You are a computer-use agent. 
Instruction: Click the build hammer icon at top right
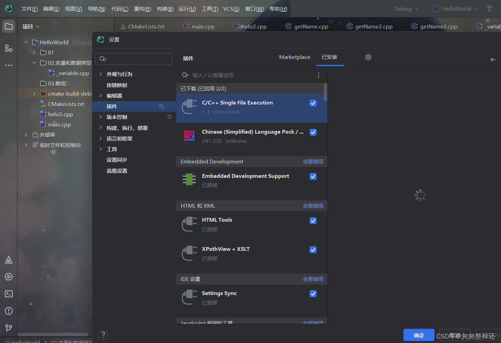tap(489, 9)
